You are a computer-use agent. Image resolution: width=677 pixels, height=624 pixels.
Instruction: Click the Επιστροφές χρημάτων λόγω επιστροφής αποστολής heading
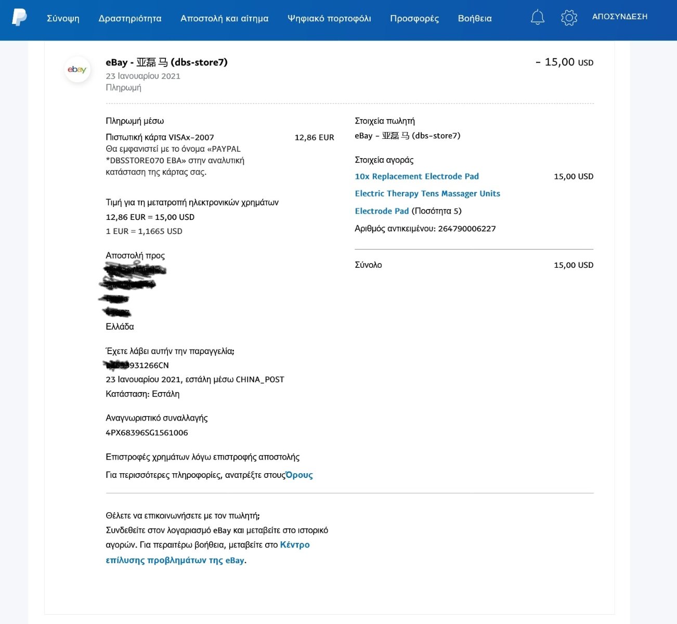(x=202, y=457)
